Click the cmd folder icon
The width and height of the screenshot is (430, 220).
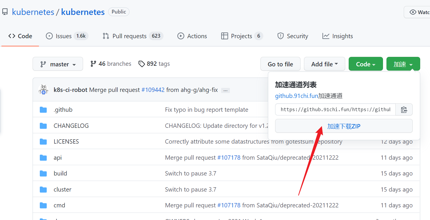tap(43, 205)
